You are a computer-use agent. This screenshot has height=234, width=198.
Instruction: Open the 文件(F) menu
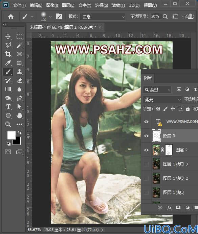pyautogui.click(x=19, y=5)
